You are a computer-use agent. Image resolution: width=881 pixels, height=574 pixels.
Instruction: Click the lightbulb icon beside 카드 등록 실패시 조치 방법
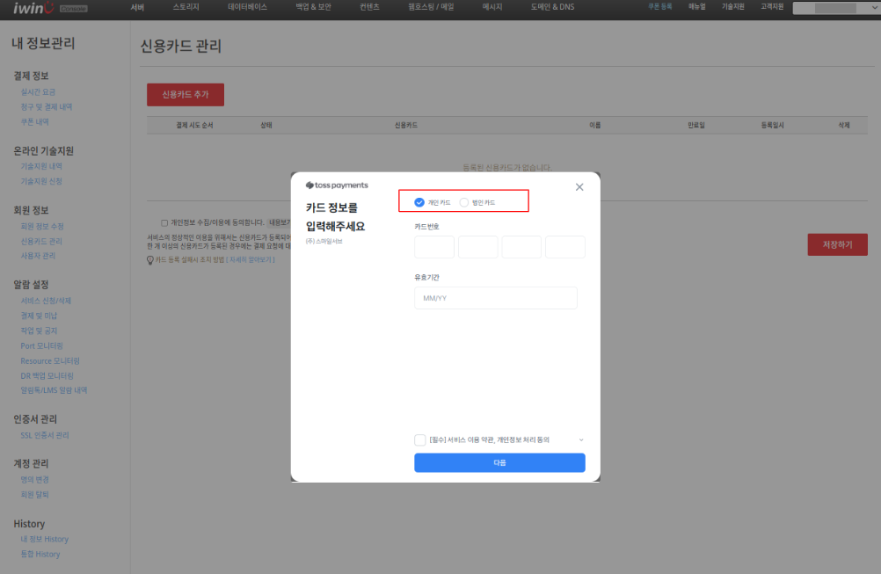coord(150,260)
